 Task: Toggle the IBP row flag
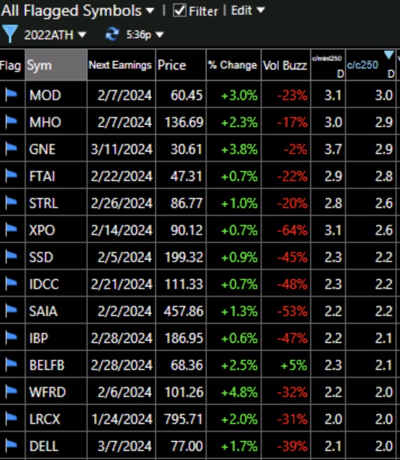[x=11, y=337]
